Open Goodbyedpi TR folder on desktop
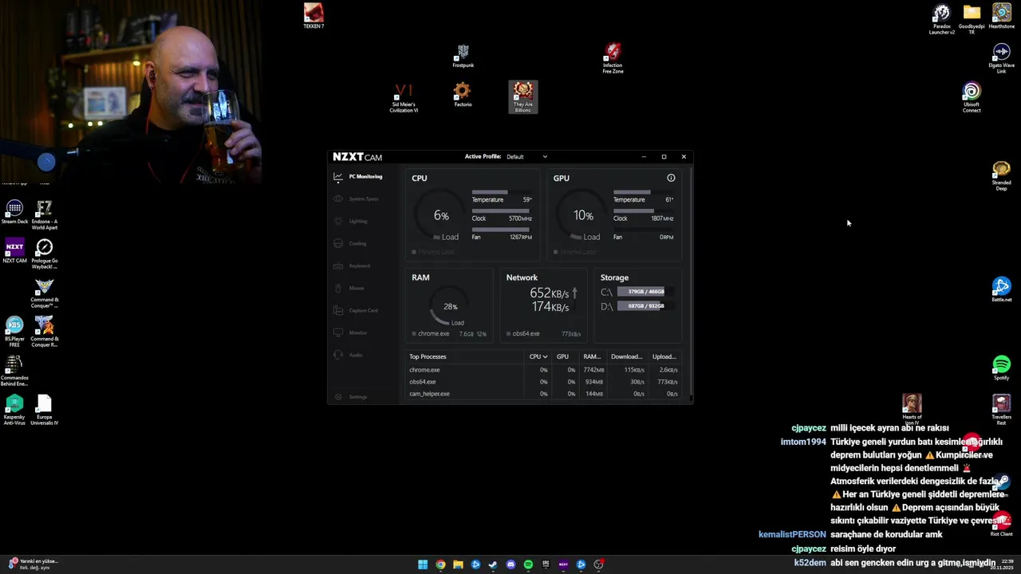The height and width of the screenshot is (574, 1021). coord(972,19)
